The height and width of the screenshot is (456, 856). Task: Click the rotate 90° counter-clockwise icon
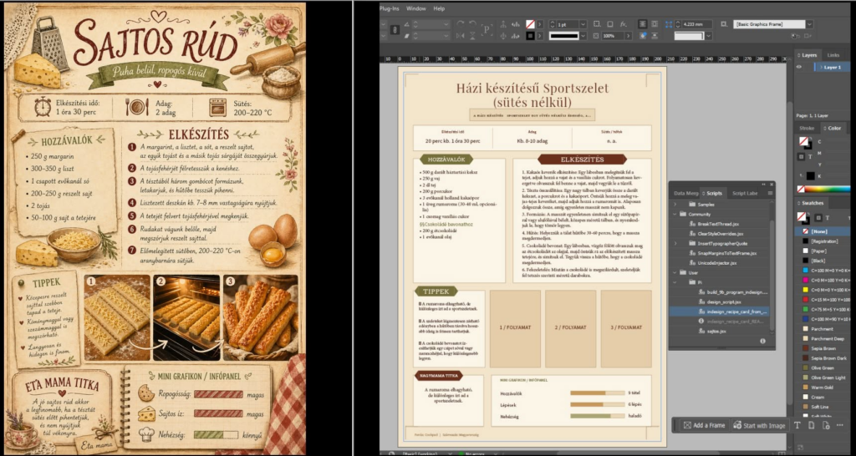pos(473,24)
